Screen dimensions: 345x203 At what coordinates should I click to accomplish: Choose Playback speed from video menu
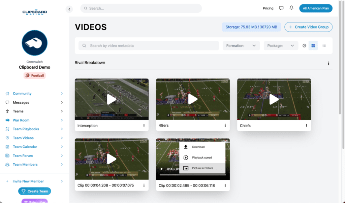pyautogui.click(x=201, y=158)
